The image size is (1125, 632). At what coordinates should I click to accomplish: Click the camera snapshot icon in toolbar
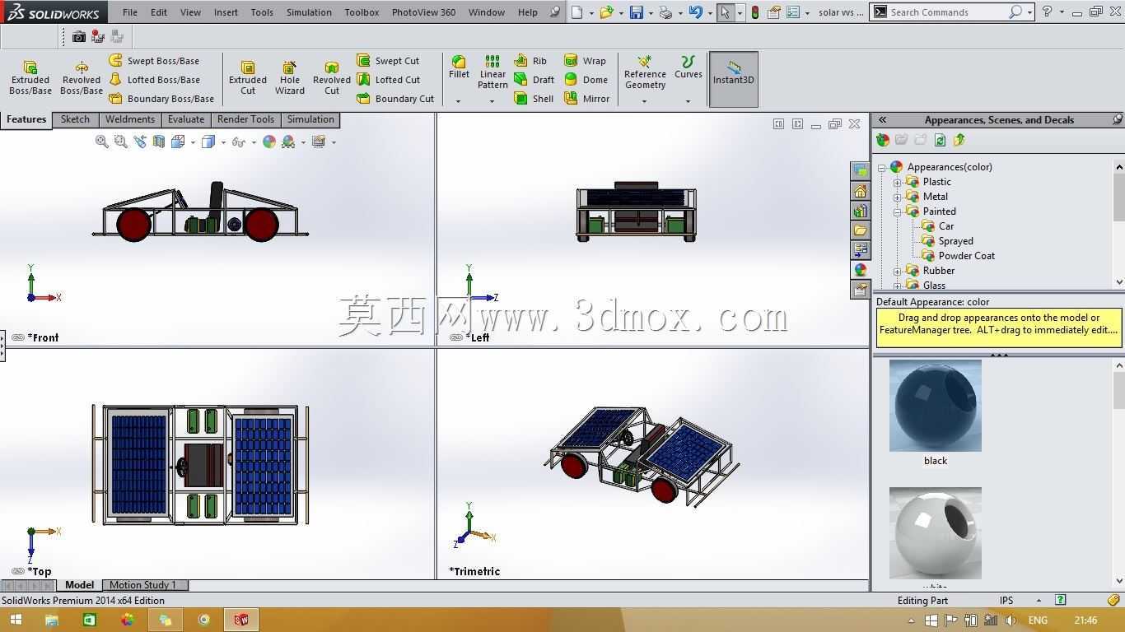[78, 36]
